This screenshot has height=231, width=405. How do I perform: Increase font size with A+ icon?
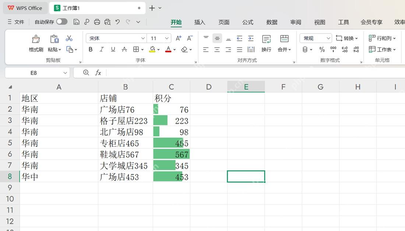coord(179,38)
